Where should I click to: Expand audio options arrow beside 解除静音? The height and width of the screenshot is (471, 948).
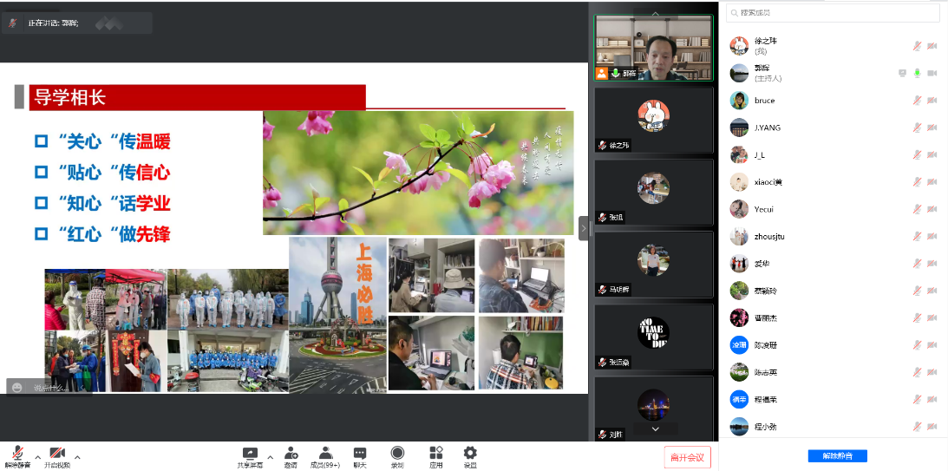37,456
